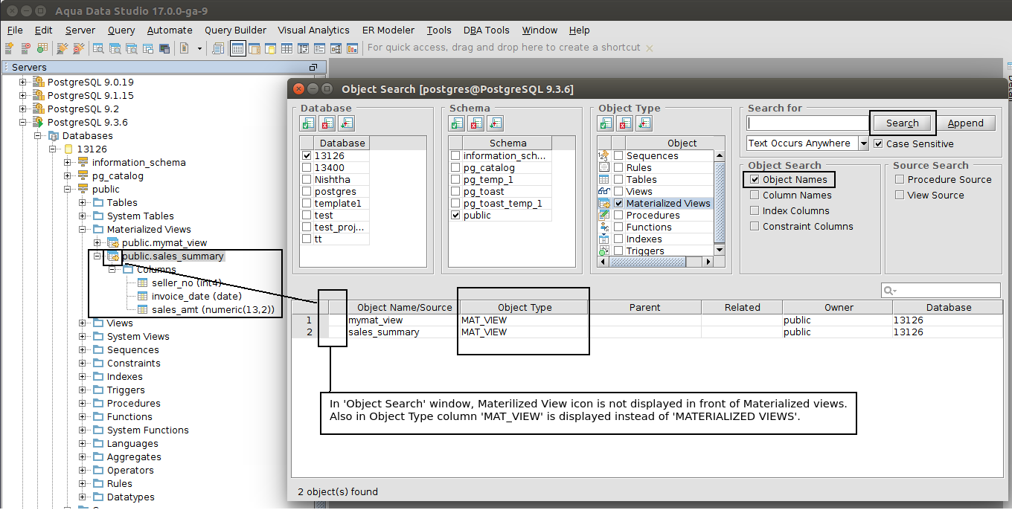Viewport: 1012px width, 510px height.
Task: Click the PostgreSQL 9.3.6 connected server icon
Action: point(39,123)
